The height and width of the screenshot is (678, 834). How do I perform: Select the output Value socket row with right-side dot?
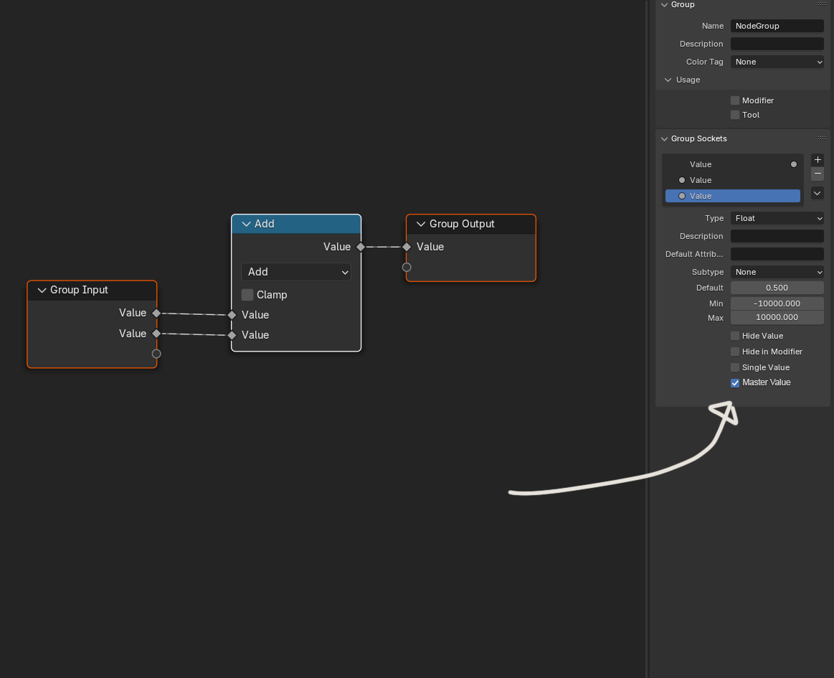pyautogui.click(x=733, y=164)
